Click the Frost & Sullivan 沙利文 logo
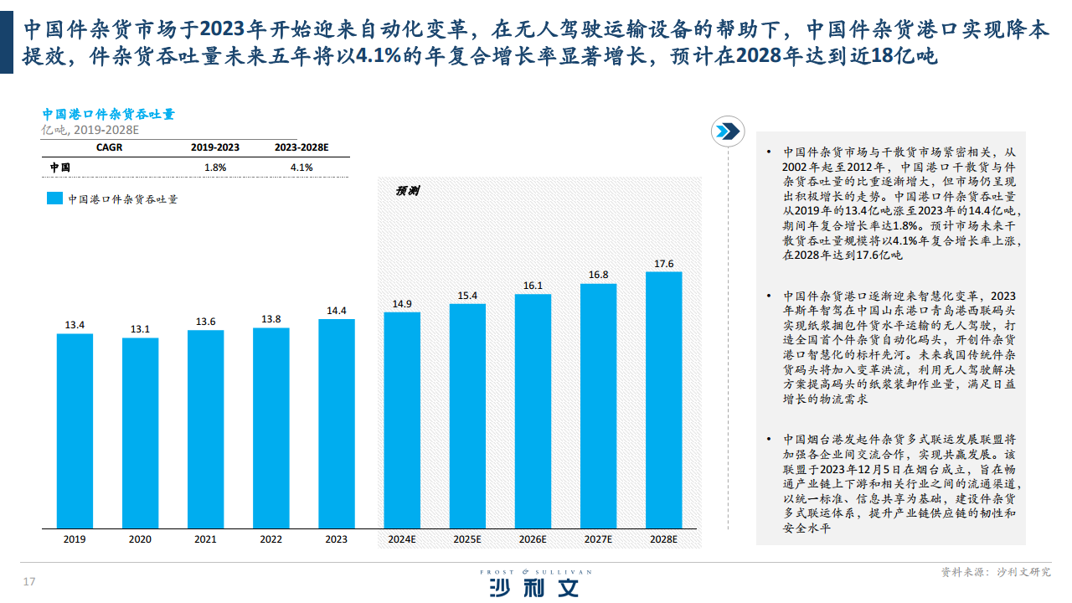The height and width of the screenshot is (603, 1072). (535, 583)
